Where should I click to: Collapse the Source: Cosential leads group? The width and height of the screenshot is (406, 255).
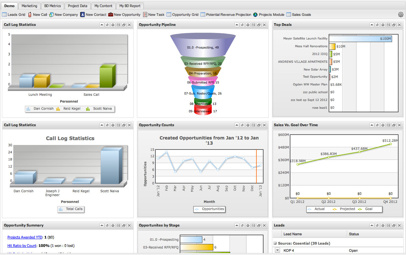[x=275, y=243]
